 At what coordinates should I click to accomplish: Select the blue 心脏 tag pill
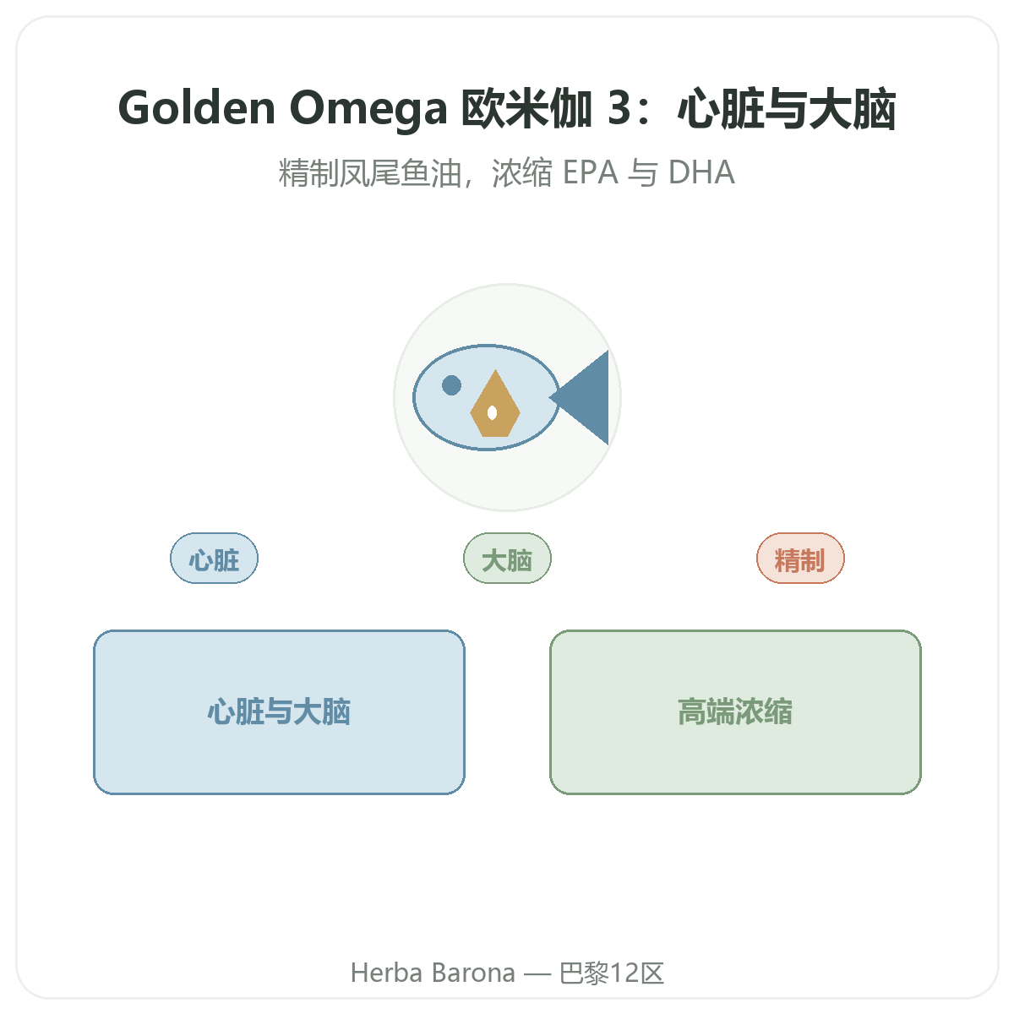(214, 559)
